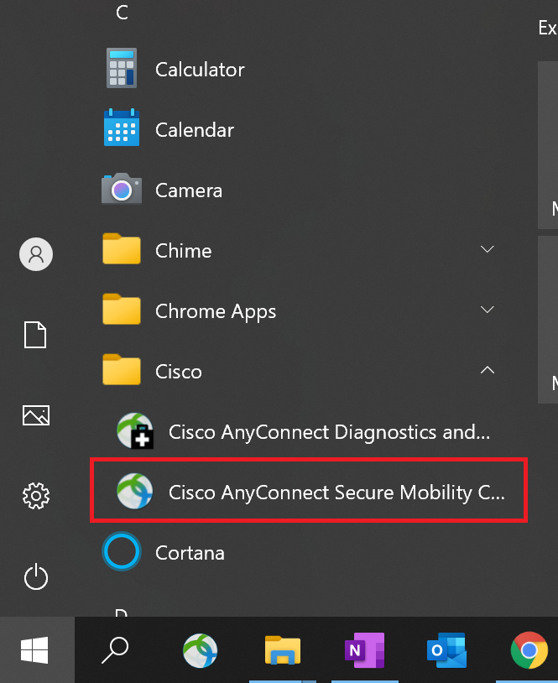Open Cisco AnyConnect from the taskbar
The width and height of the screenshot is (558, 683).
tap(200, 650)
